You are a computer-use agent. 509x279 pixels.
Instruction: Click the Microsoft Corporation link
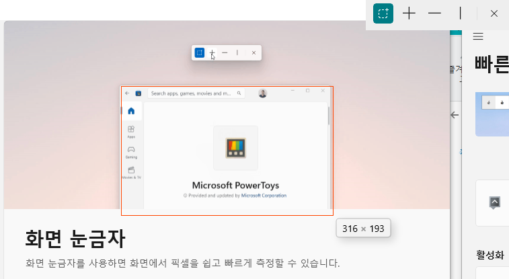pyautogui.click(x=264, y=196)
